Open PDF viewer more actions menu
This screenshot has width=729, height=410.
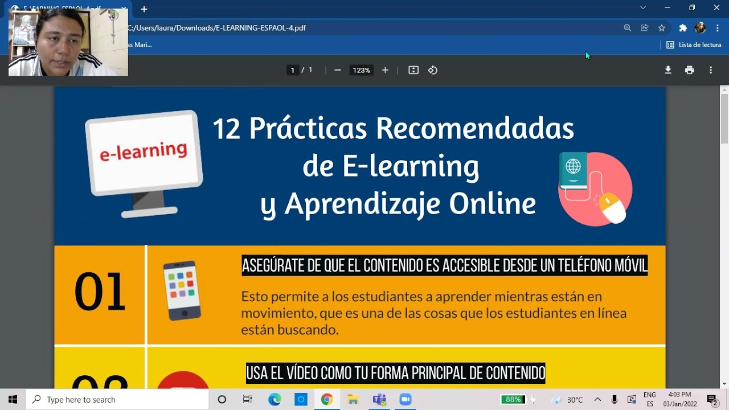pos(711,70)
